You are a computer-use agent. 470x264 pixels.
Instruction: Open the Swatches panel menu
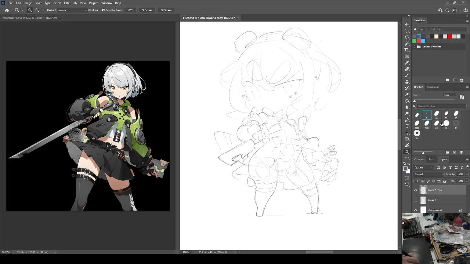click(x=467, y=21)
